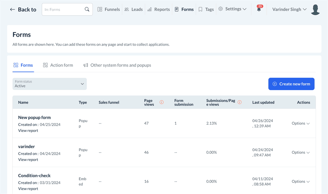Go to the Leads section
Screen dimensions: 328x194
pos(133,9)
